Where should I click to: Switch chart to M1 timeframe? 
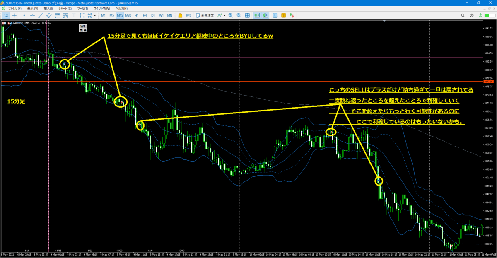click(104, 15)
